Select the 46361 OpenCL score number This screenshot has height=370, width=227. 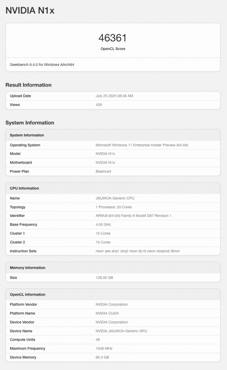click(x=113, y=38)
